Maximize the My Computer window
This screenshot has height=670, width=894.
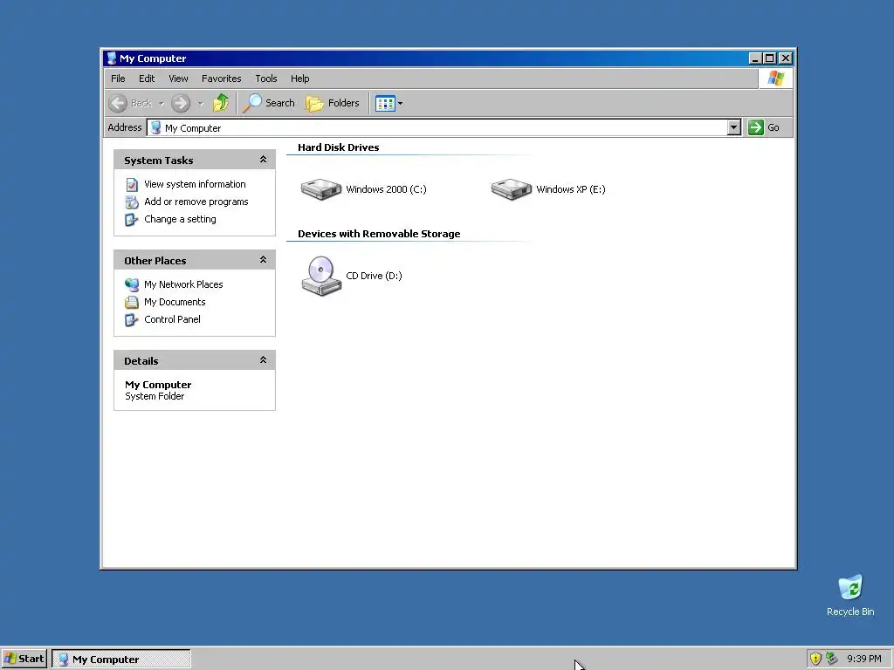[x=769, y=58]
